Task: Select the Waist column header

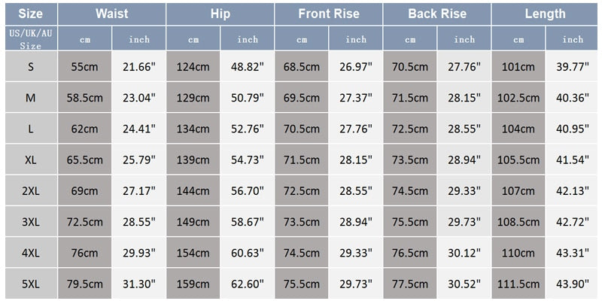Action: point(111,14)
